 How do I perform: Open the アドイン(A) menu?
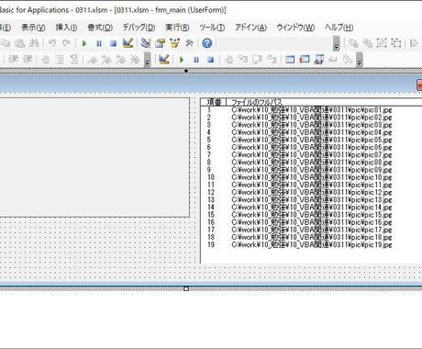(250, 28)
